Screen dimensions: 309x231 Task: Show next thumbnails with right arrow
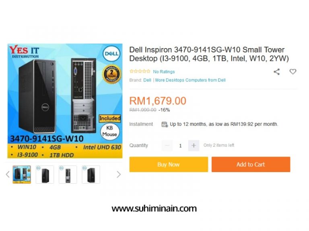[x=118, y=174]
